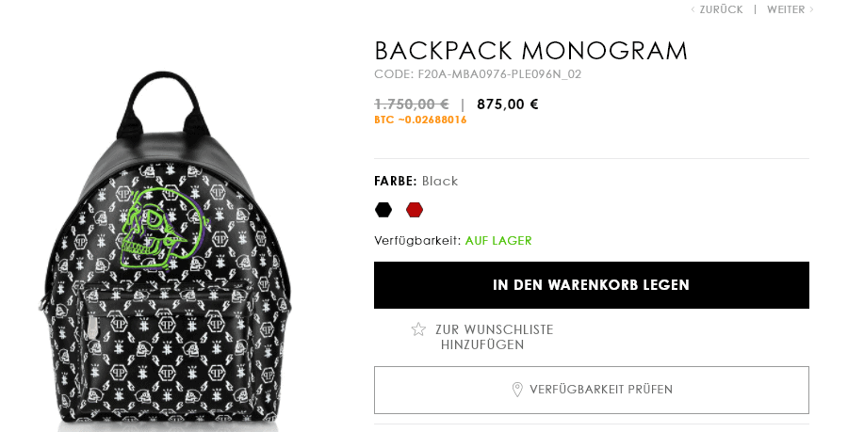Go back via ZURÜCK link
864x432 pixels.
point(722,9)
